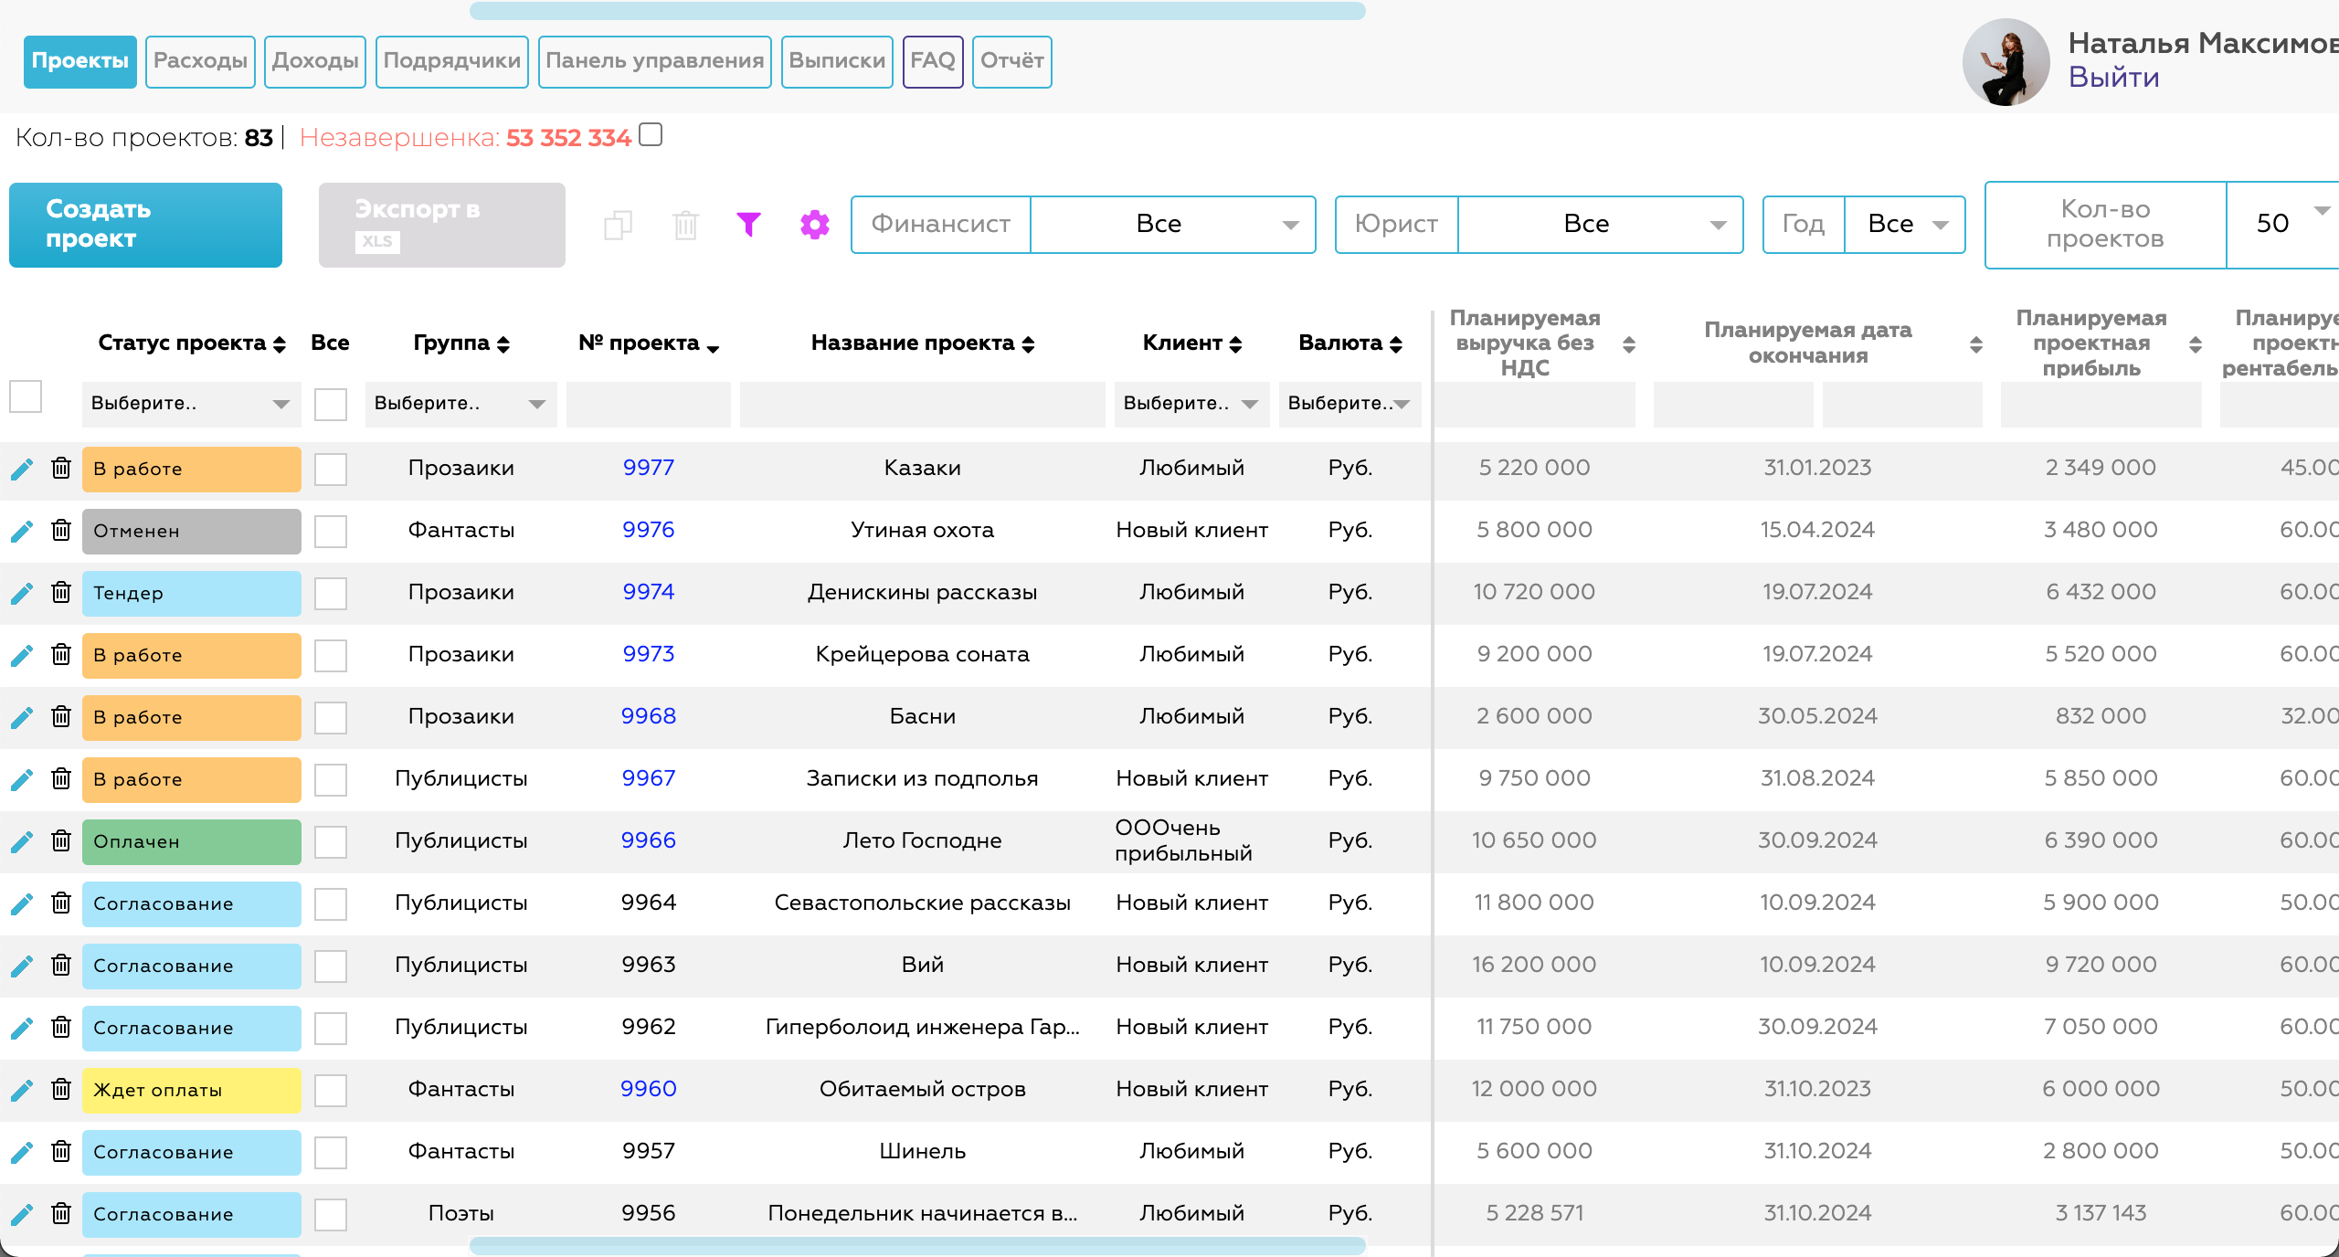Click the Создать проект button
This screenshot has height=1257, width=2339.
pyautogui.click(x=145, y=225)
